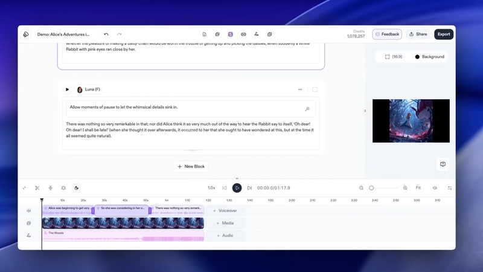The image size is (483, 272).
Task: Open the timeline settings sliders icon
Action: click(450, 188)
